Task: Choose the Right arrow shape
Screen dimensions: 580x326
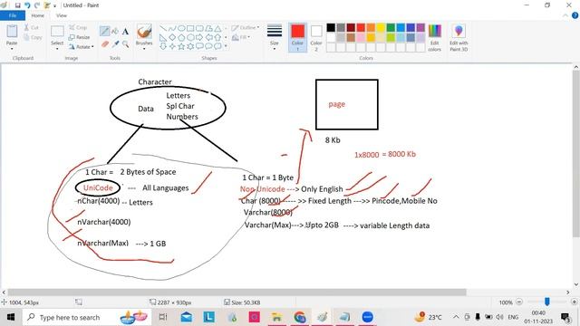Action: point(199,37)
